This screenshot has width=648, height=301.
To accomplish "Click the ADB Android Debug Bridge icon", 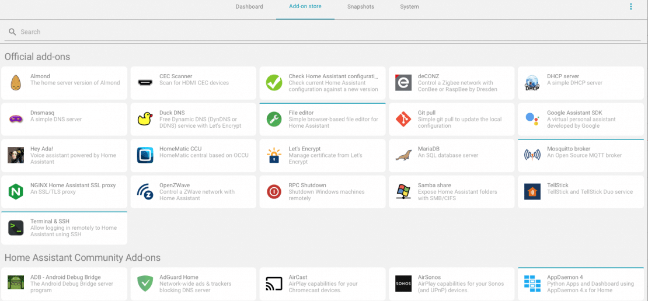I will pos(16,283).
